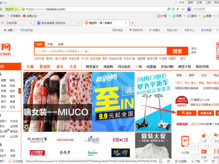Viewport: 219px width, 164px height.
Task: Click the 翻译 translate icon
Action: point(189,16)
